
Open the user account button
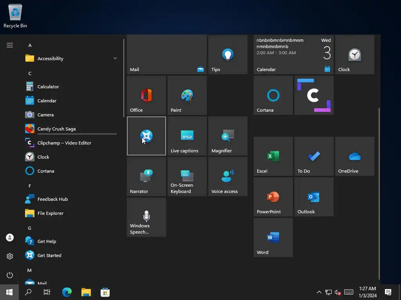tap(10, 237)
